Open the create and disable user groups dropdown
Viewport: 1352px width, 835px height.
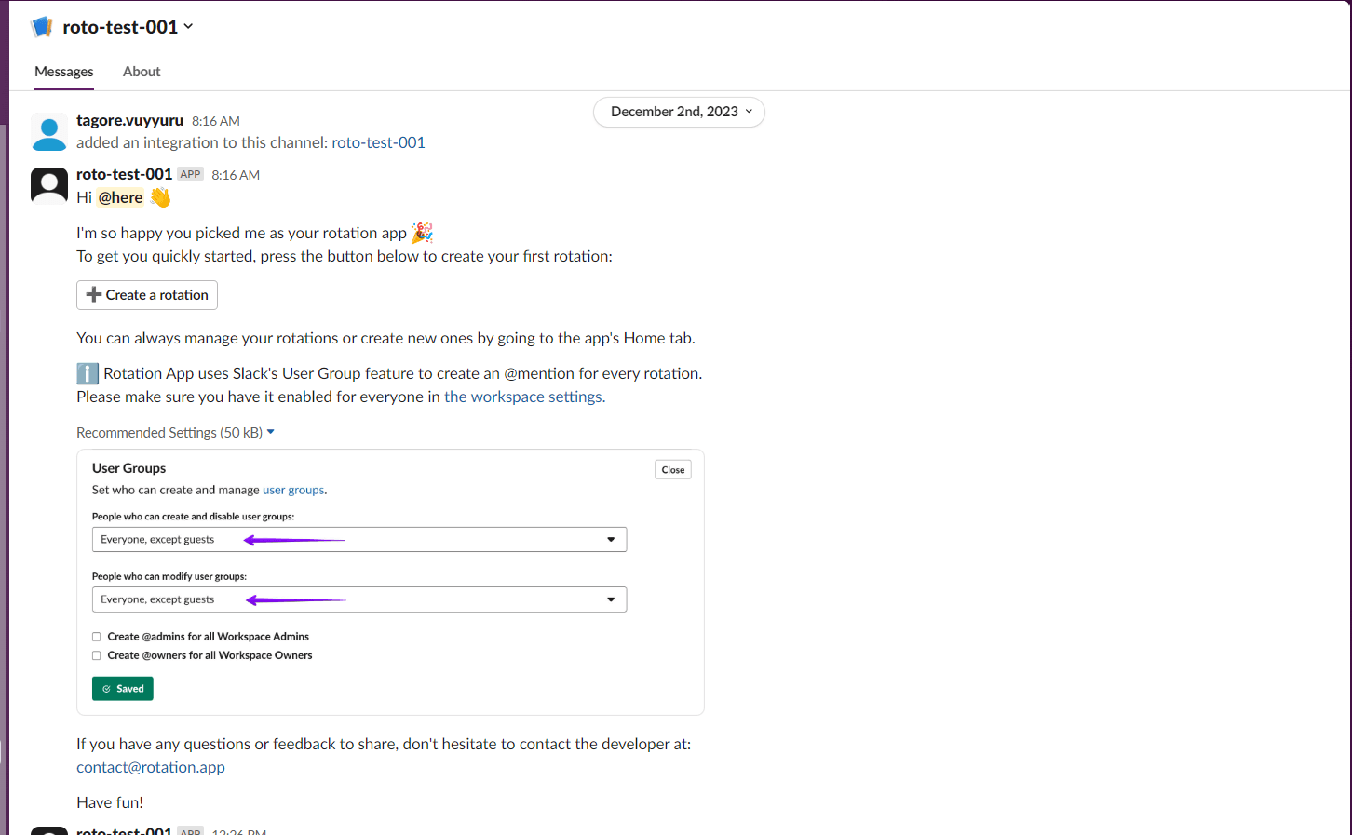(x=358, y=540)
